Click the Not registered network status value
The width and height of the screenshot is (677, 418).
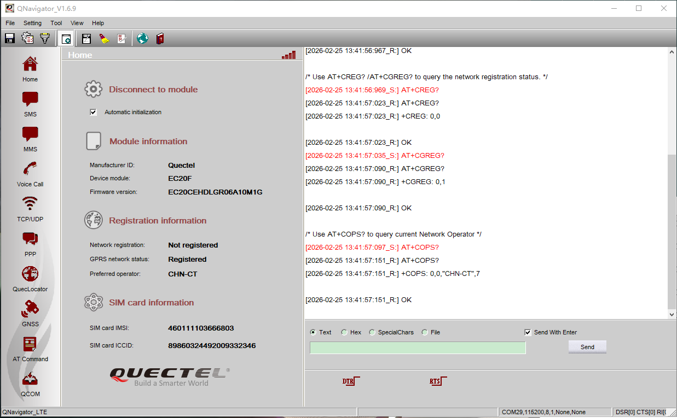click(193, 245)
